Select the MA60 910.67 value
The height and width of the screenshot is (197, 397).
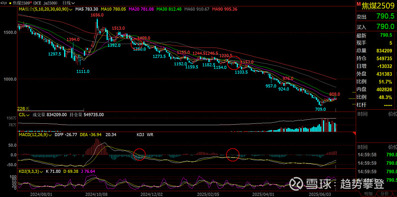[x=197, y=9]
